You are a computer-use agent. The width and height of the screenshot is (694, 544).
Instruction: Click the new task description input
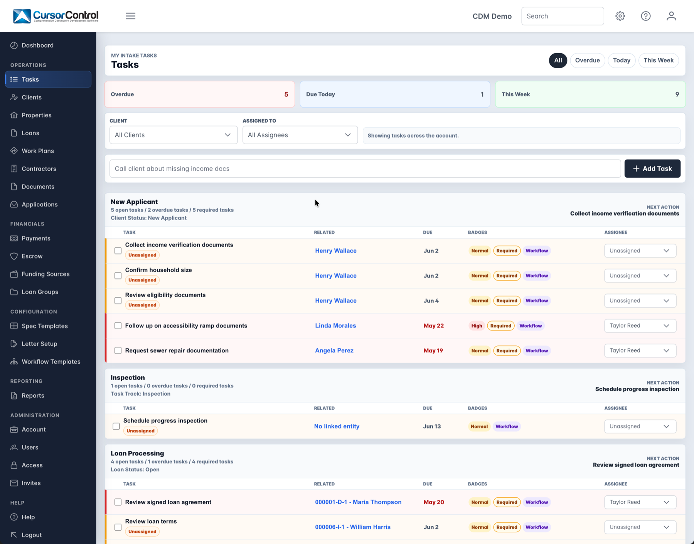click(365, 168)
